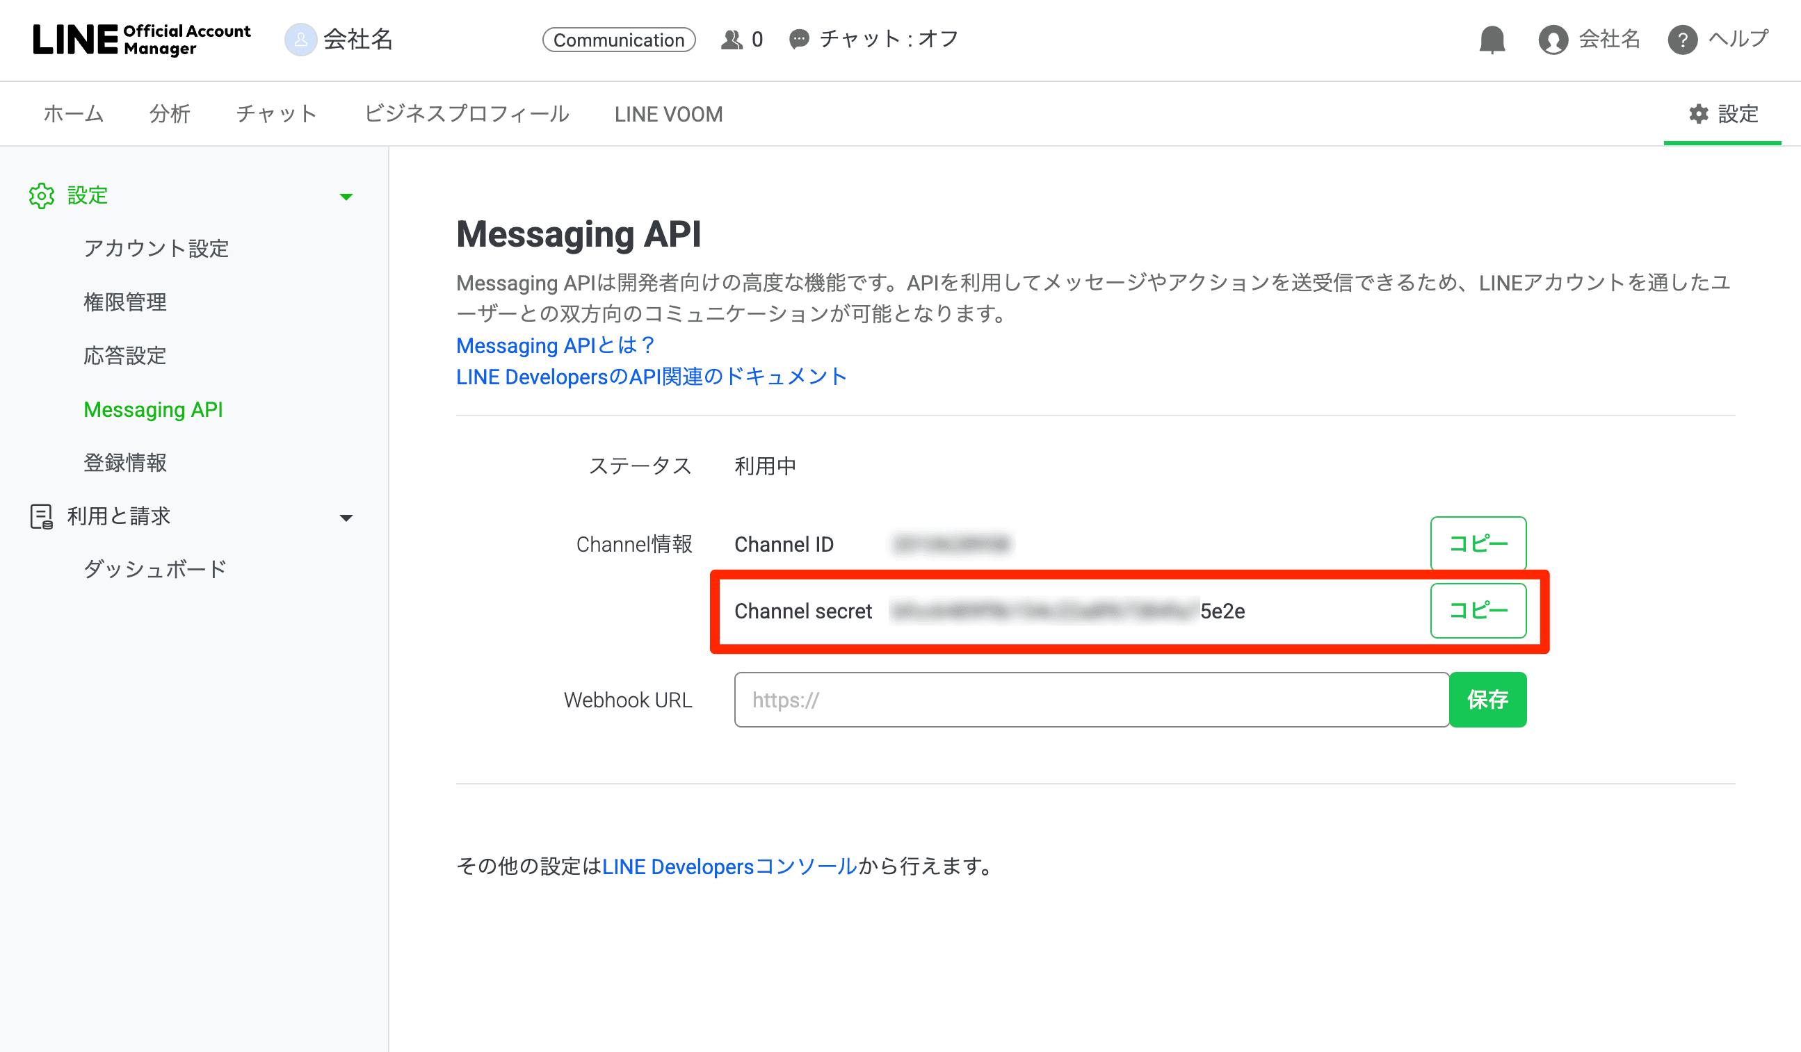
Task: Select the 設定 top tab
Action: tap(1722, 113)
